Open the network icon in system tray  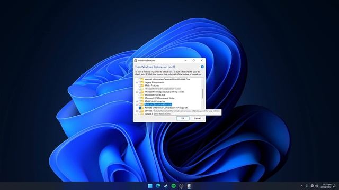pos(312,186)
